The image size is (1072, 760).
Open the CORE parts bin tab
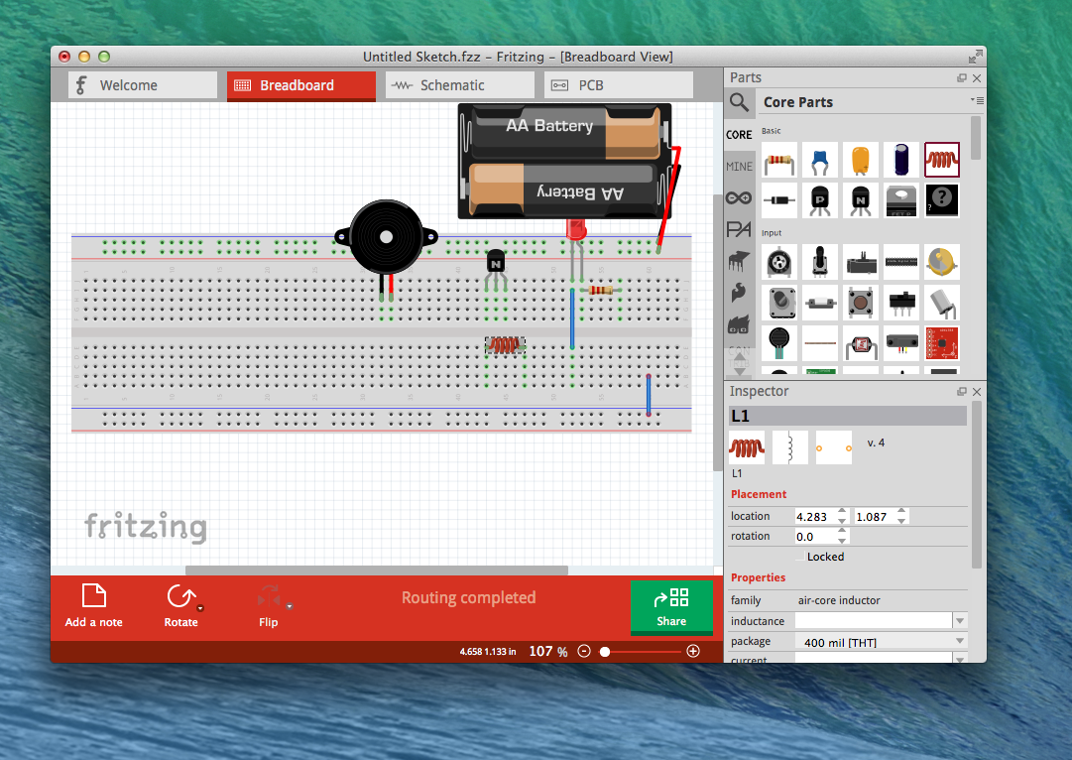pos(739,134)
